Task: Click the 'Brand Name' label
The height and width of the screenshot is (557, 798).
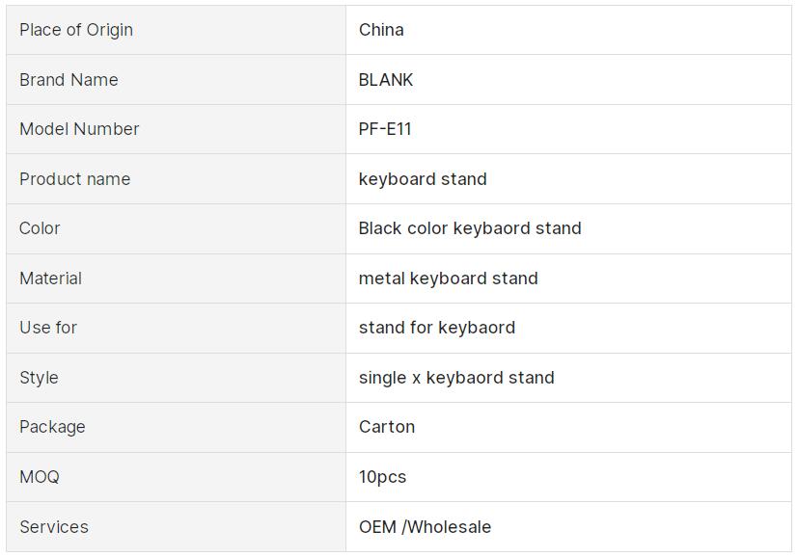Action: pyautogui.click(x=69, y=80)
